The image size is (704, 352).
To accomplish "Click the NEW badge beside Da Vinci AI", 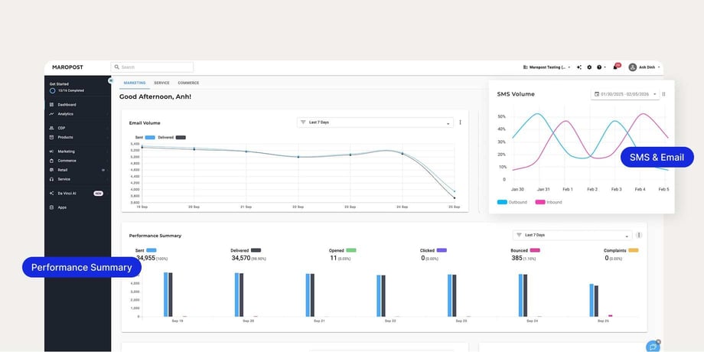I will [98, 194].
